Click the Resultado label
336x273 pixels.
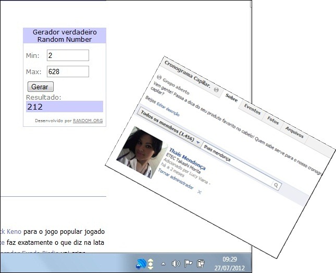point(44,97)
